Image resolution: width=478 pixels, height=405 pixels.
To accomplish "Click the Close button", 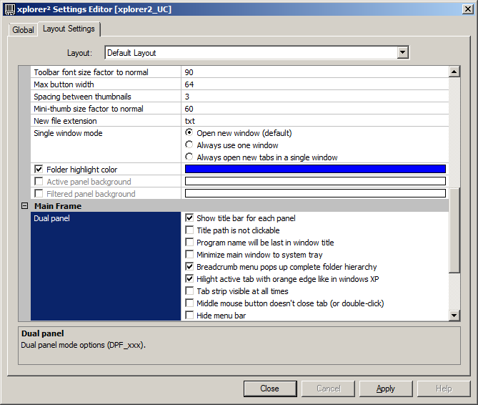I will (x=270, y=389).
